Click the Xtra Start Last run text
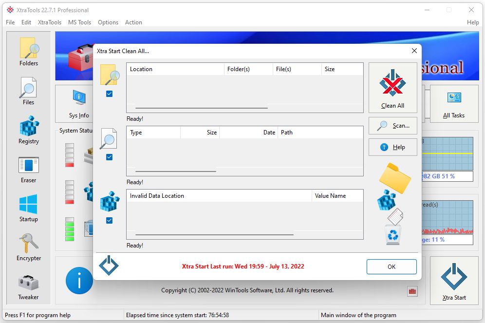The height and width of the screenshot is (323, 485). 243,266
